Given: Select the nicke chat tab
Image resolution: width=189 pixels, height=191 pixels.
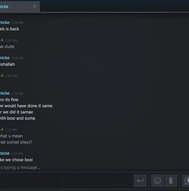Looking at the screenshot, I should (16, 6).
